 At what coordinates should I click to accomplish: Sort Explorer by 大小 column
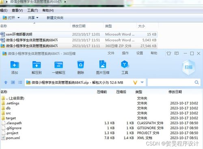(141, 26)
